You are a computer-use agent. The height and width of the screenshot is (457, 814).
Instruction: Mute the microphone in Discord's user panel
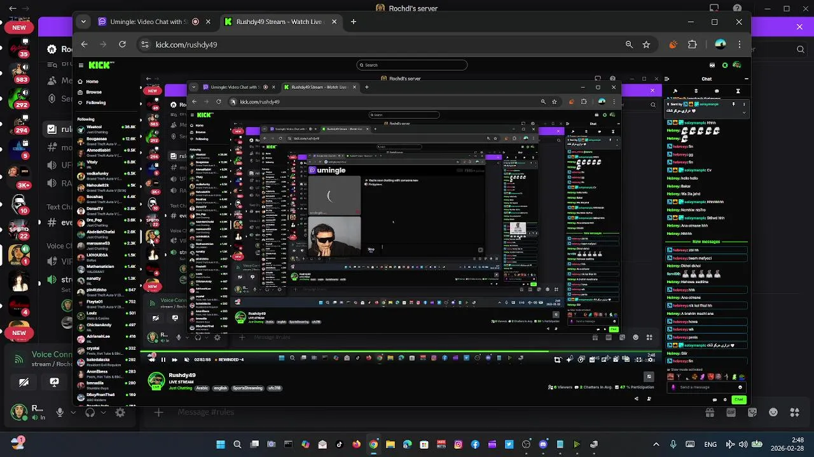(60, 412)
